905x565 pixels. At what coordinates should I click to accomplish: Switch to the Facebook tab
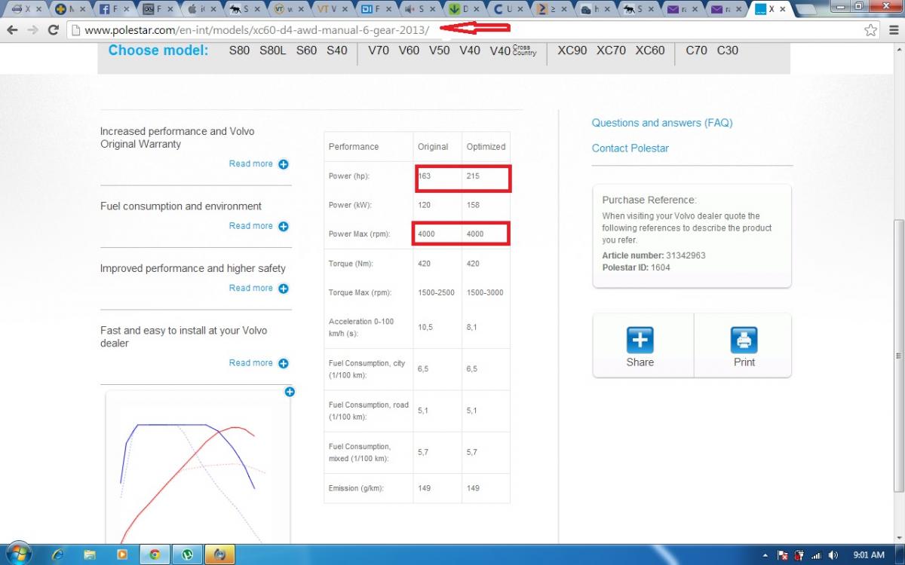(x=114, y=9)
